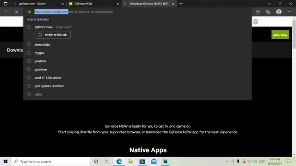Viewport: 296px width, 166px height.
Task: Open the teal app icon after Mail
Action: tap(166, 161)
